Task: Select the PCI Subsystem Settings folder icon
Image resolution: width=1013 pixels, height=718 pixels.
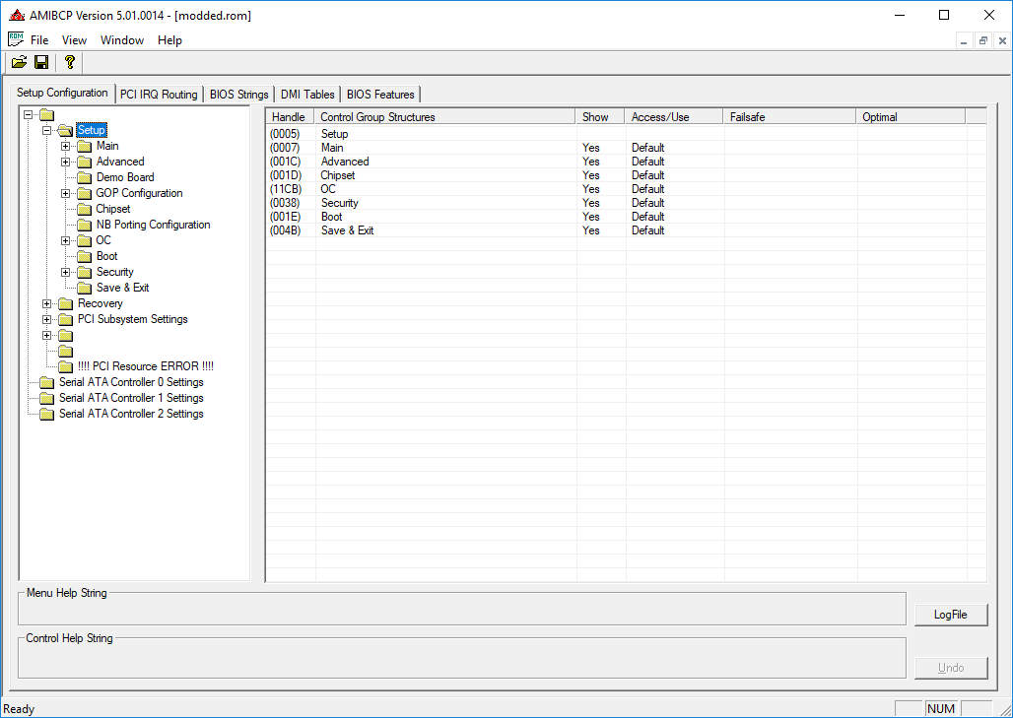Action: (66, 320)
